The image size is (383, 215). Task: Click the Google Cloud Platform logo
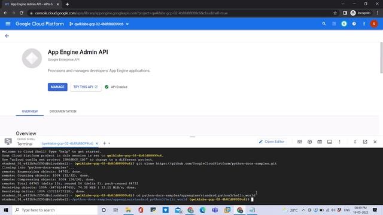(x=39, y=24)
